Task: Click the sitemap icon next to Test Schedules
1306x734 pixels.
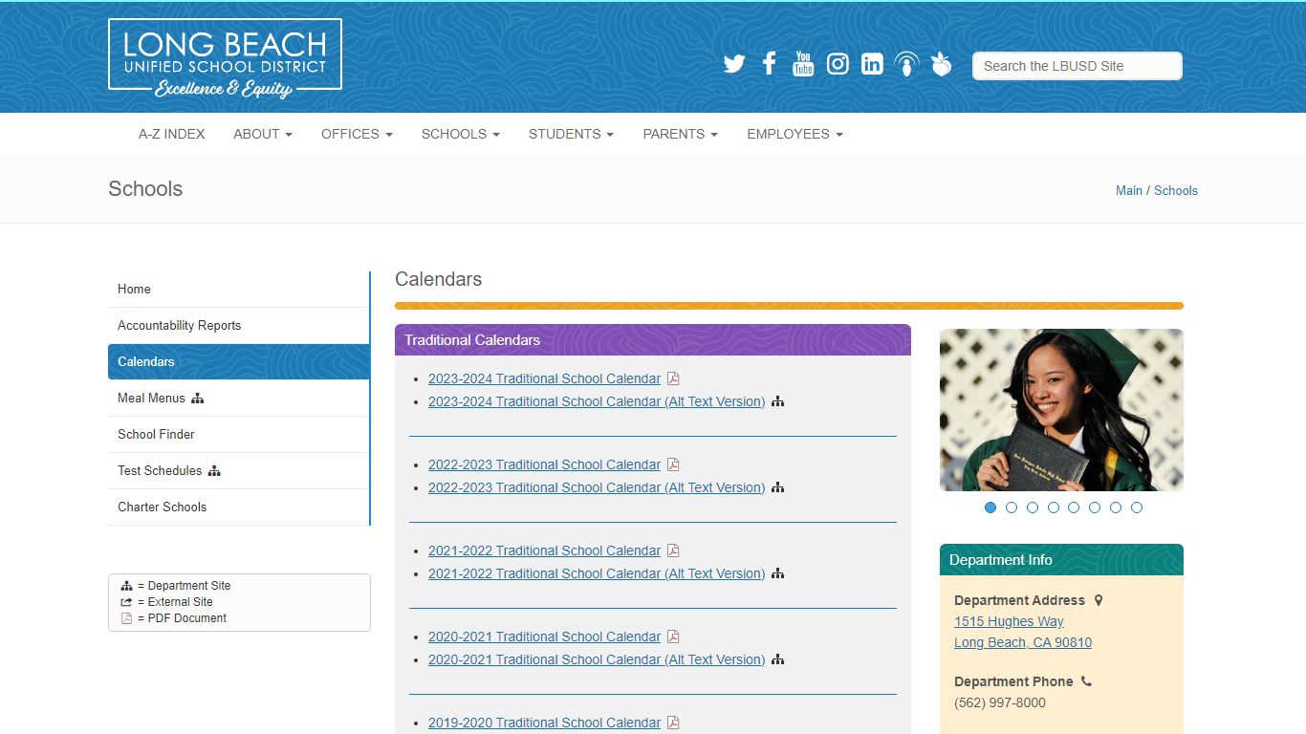Action: click(214, 471)
